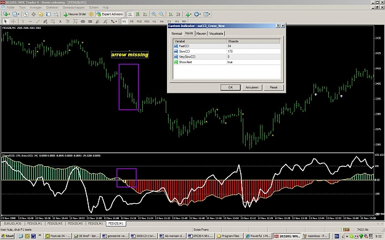The height and width of the screenshot is (240, 385).
Task: Open the Periods clock dropdown
Action: (197, 14)
